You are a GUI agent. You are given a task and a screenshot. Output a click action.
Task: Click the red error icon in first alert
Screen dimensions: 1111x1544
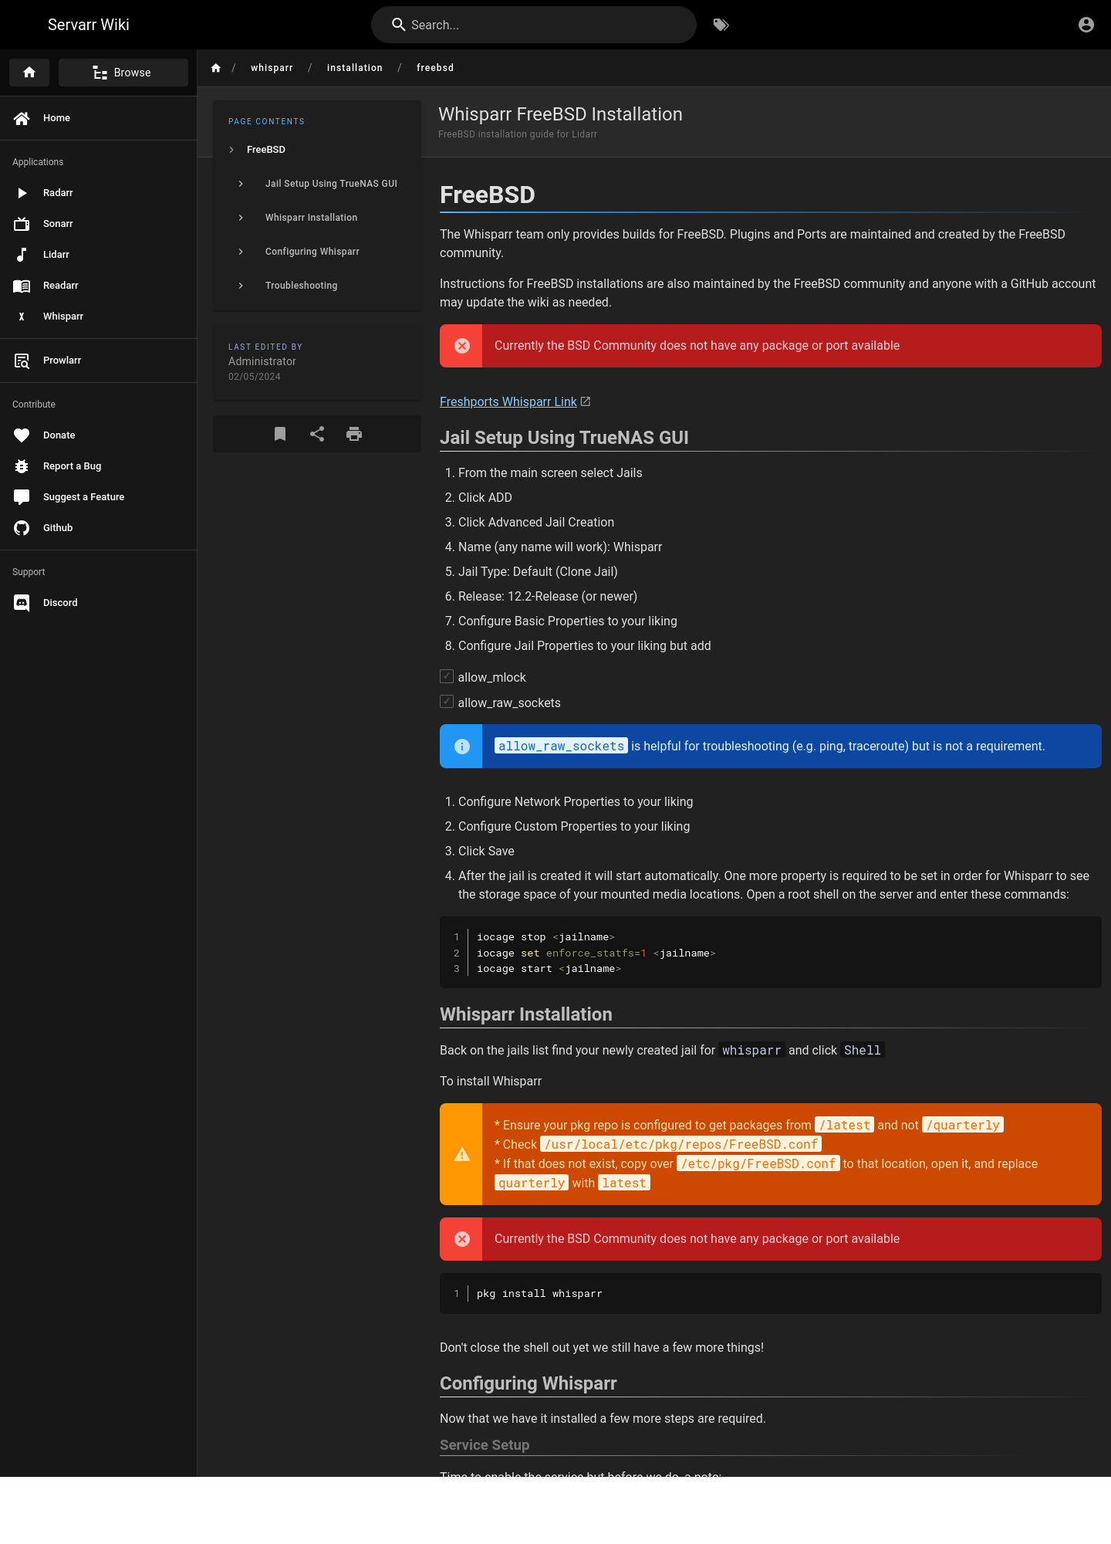coord(462,346)
